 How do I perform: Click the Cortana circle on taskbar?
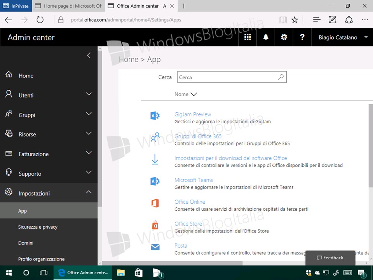[x=26, y=273]
